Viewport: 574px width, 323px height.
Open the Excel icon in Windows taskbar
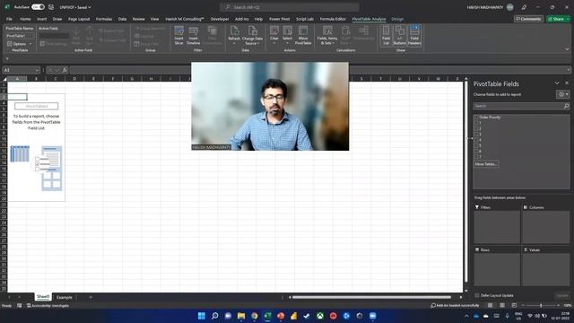pos(267,316)
